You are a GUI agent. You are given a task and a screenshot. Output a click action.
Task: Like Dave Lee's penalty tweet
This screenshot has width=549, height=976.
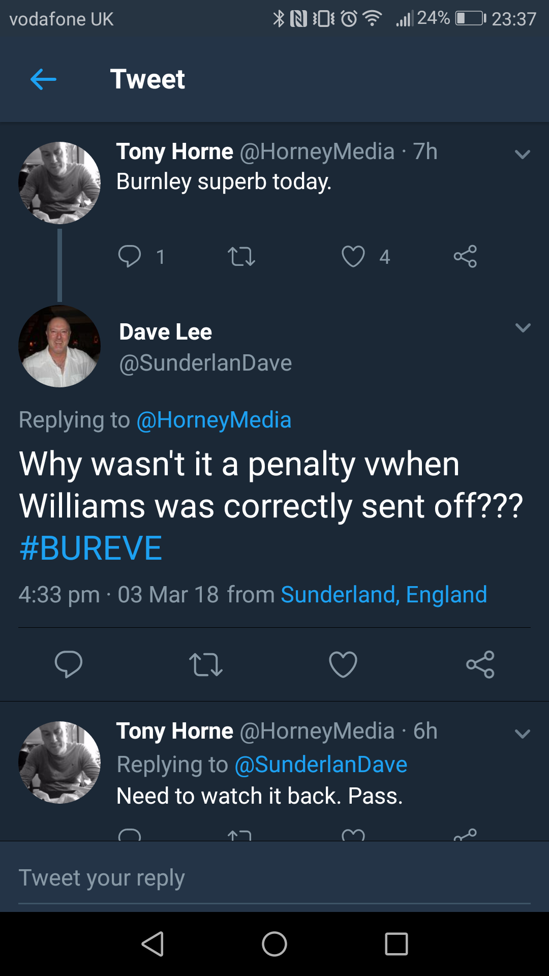tap(343, 664)
